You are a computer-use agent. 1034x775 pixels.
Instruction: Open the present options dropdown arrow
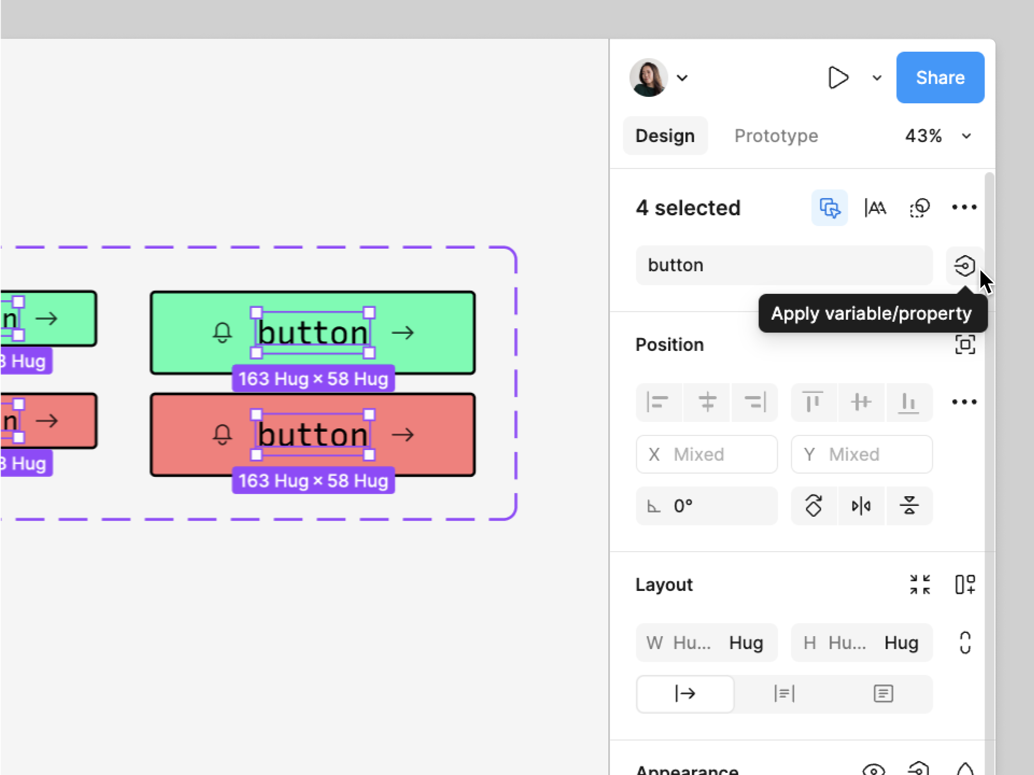[877, 78]
